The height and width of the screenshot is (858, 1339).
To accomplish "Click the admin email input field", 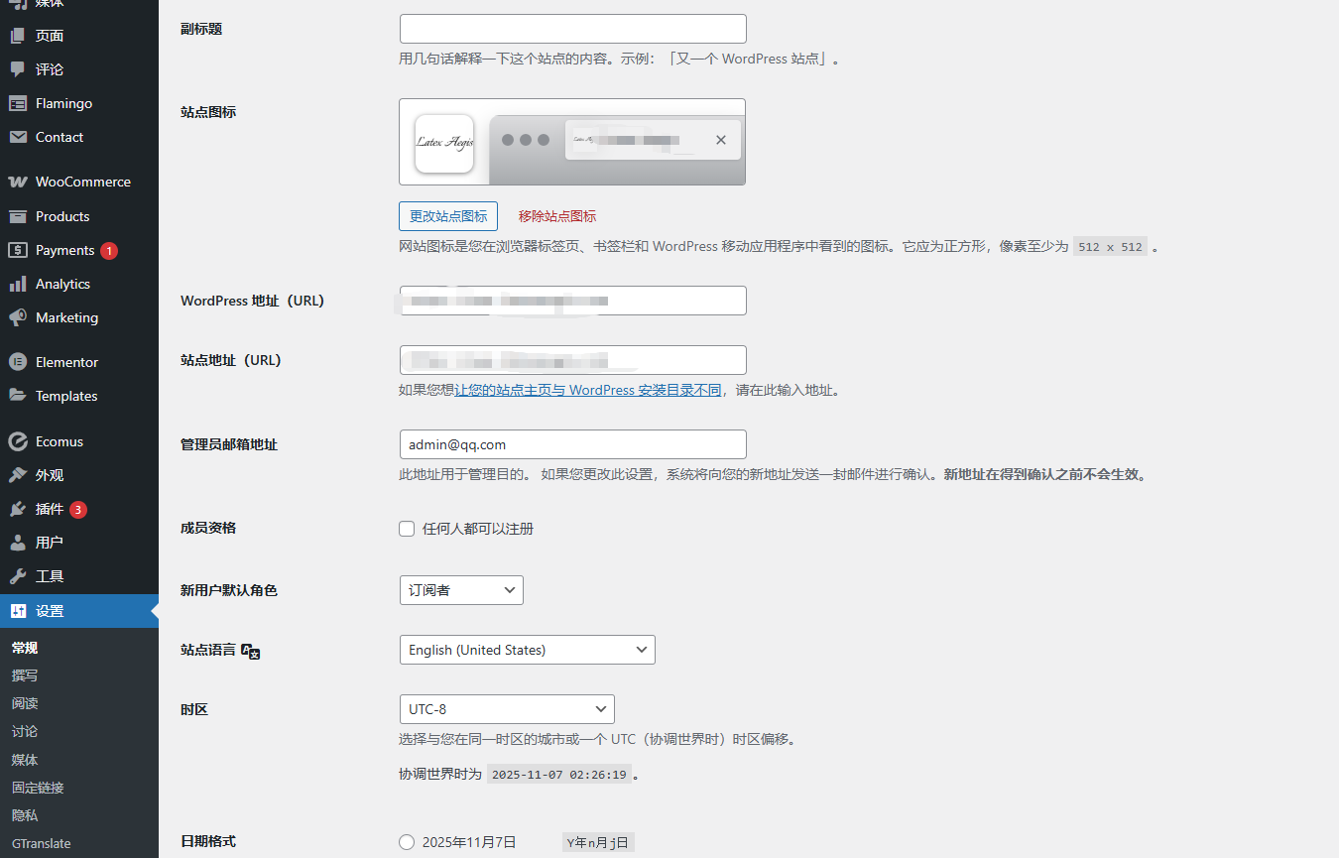I will 572,444.
